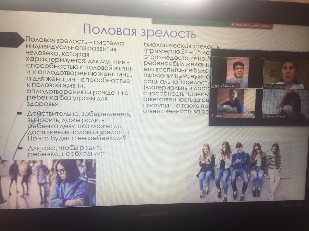Click the photo of the girl wearing glasses

tap(48, 183)
